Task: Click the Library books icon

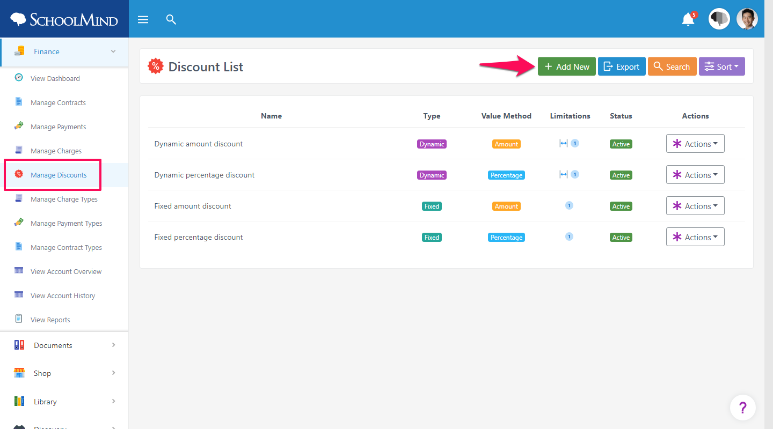Action: [x=19, y=401]
